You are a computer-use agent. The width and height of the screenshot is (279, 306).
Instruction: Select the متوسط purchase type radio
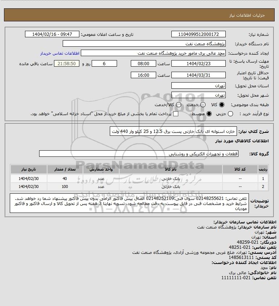coord(209,114)
